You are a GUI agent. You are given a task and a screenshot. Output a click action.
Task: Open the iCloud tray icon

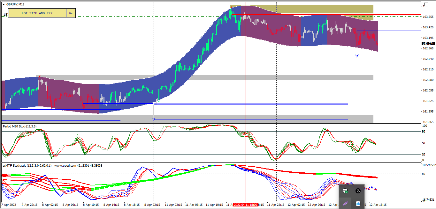pyautogui.click(x=358, y=204)
